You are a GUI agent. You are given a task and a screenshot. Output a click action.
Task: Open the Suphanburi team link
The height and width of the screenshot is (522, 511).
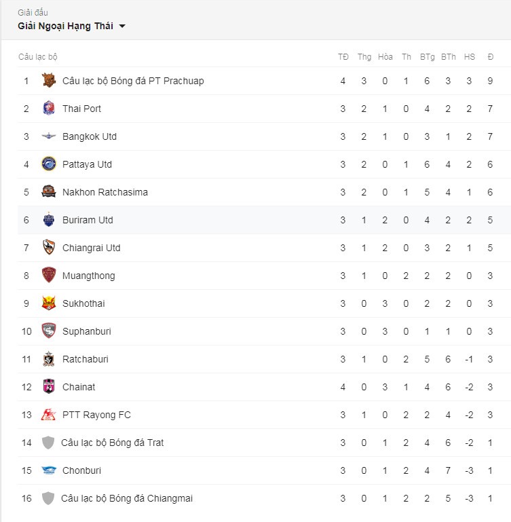pyautogui.click(x=87, y=331)
